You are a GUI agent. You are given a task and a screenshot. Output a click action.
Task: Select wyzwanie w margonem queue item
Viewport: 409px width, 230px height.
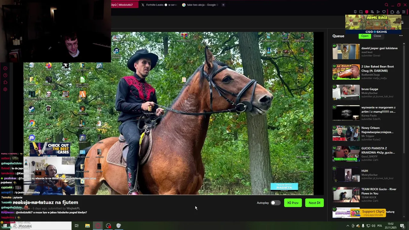coord(366,113)
